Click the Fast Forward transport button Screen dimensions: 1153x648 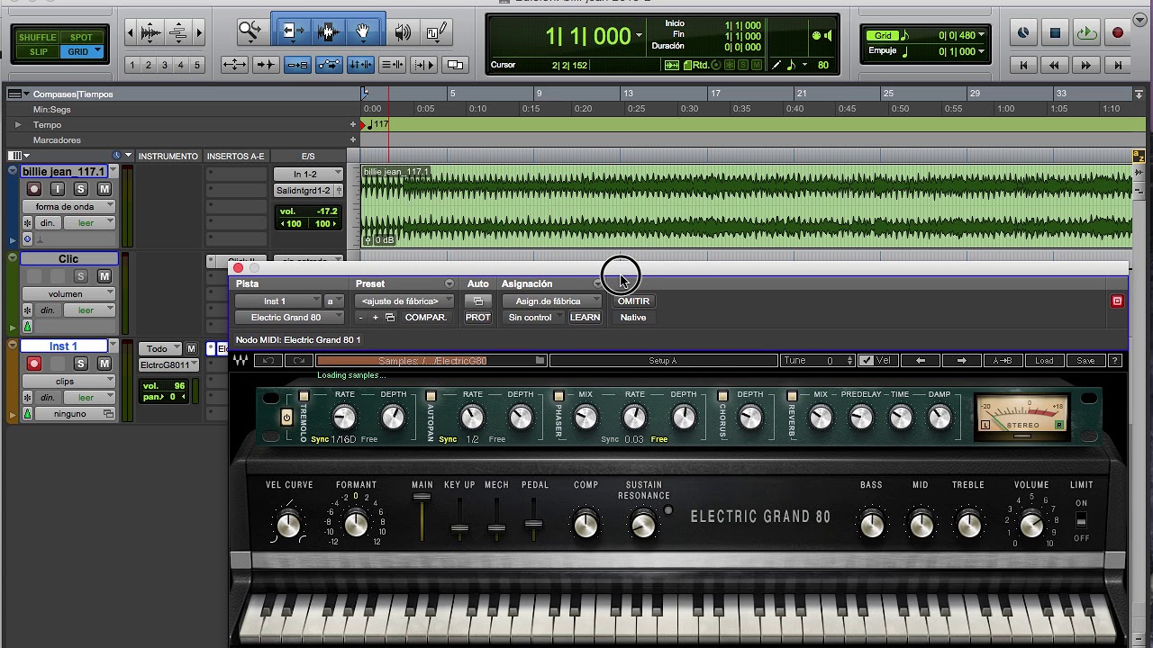pyautogui.click(x=1086, y=65)
